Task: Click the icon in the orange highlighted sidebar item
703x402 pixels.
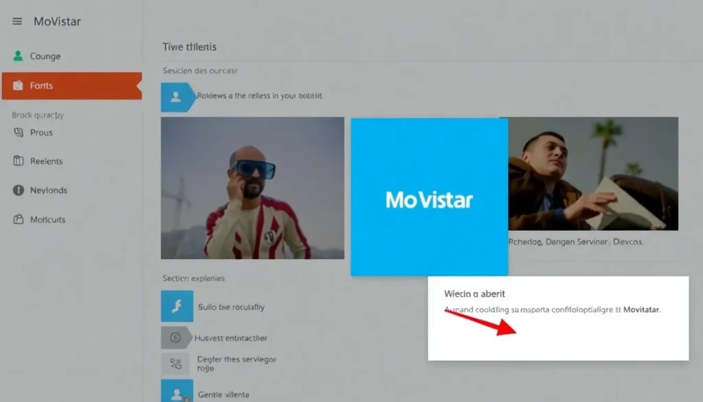Action: 18,85
